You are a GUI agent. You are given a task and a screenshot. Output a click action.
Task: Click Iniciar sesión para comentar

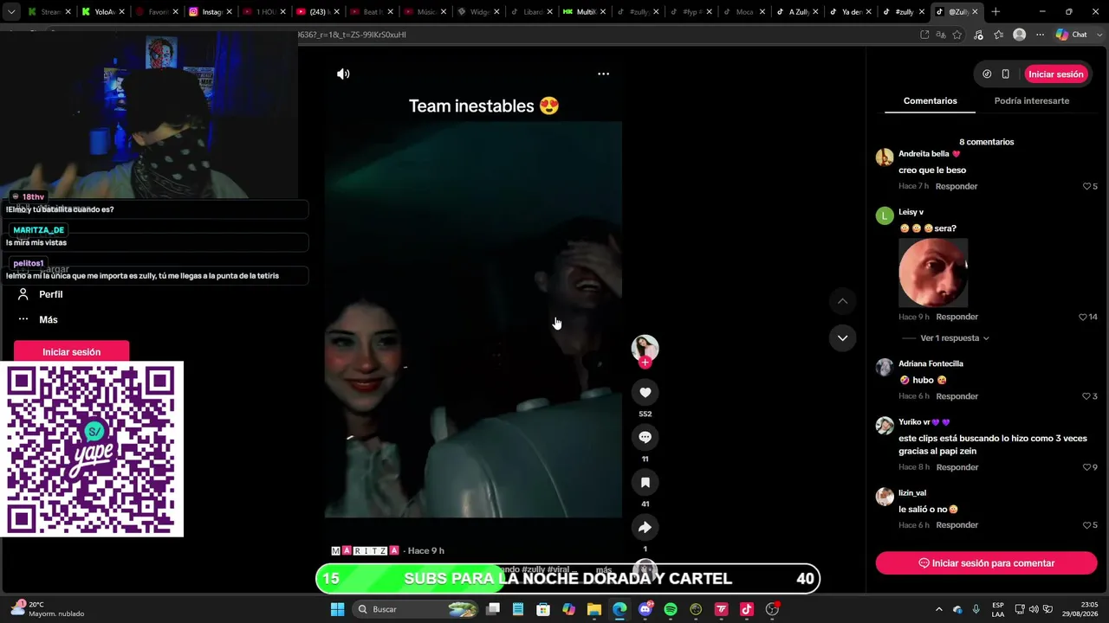pyautogui.click(x=986, y=563)
